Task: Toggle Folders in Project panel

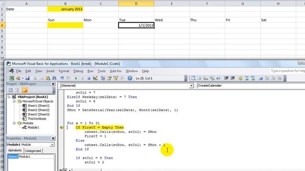Action: coord(24,90)
